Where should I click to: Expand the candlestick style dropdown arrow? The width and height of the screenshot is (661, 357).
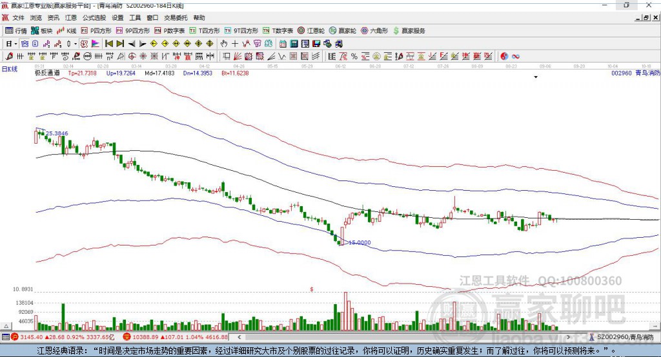tap(76, 44)
